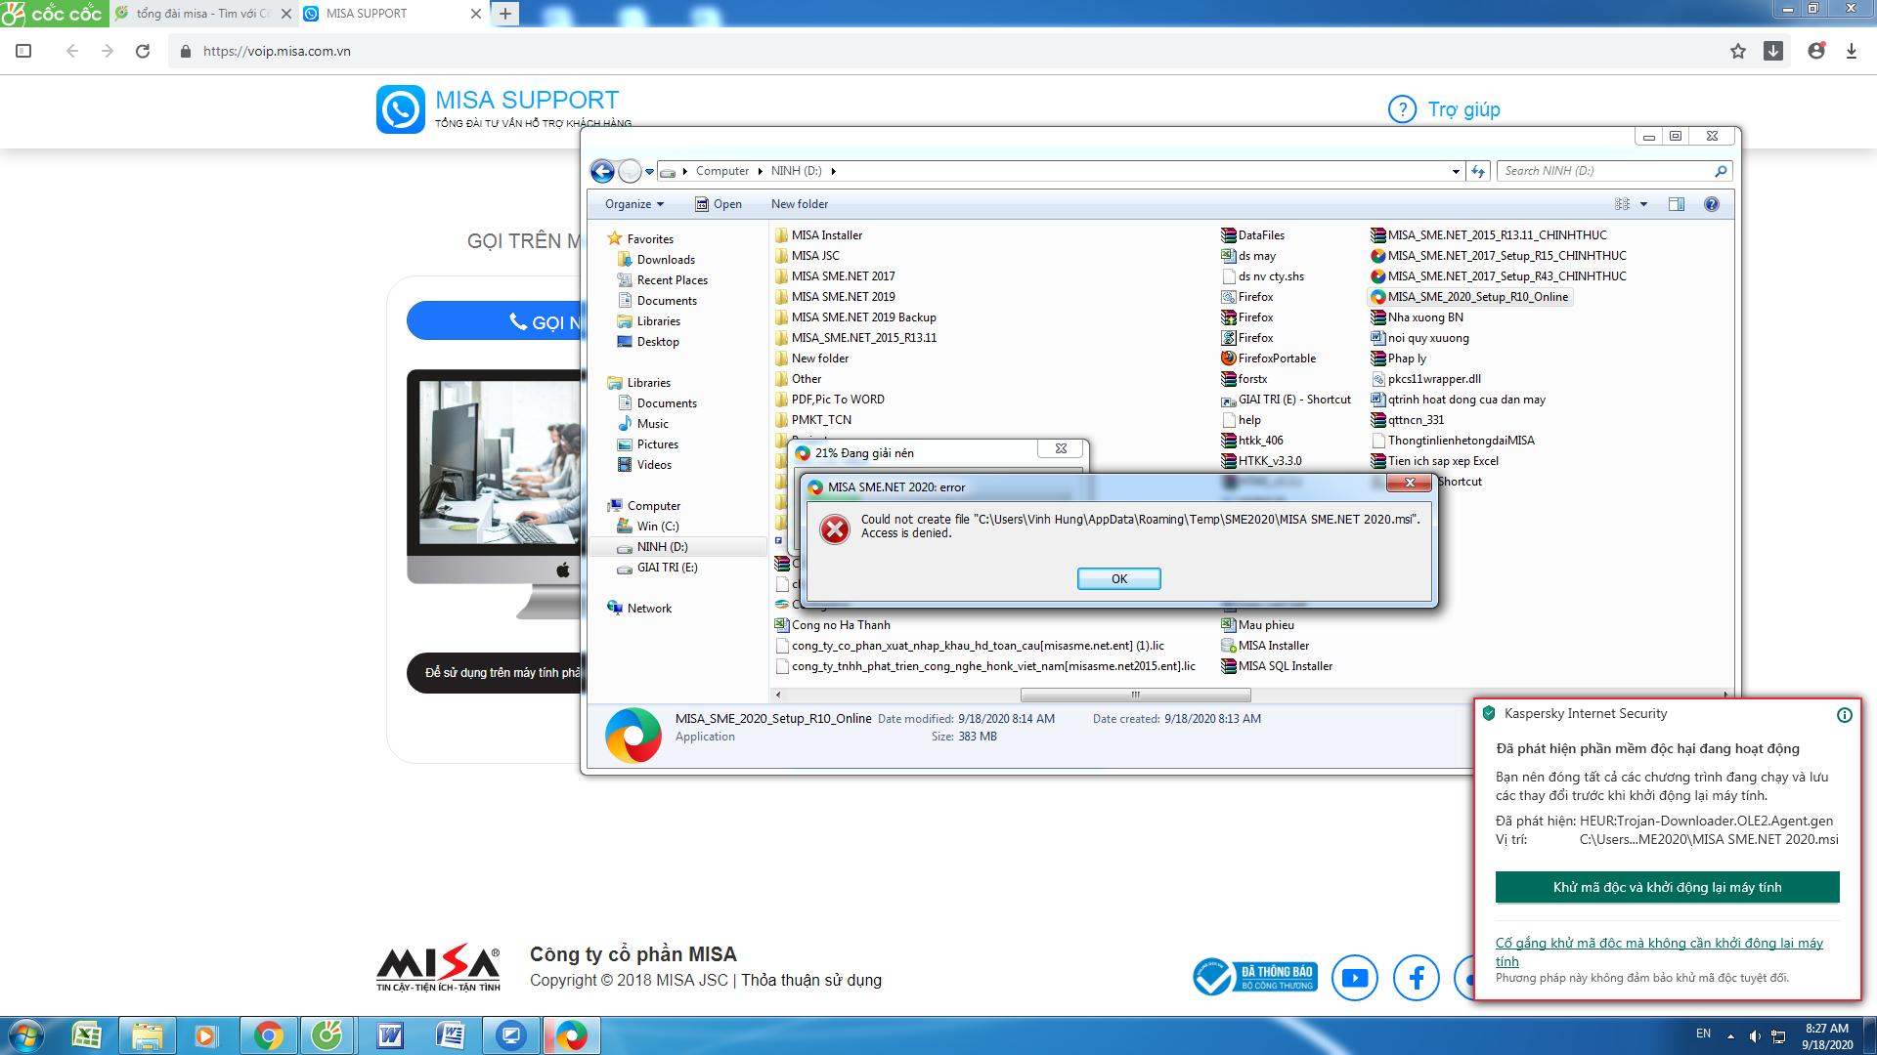This screenshot has height=1055, width=1877.
Task: Open MISA Facebook page icon
Action: tap(1416, 978)
